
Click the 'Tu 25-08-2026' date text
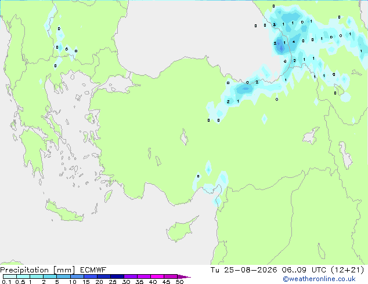pyautogui.click(x=244, y=270)
